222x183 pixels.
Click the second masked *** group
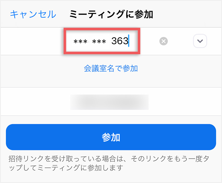pyautogui.click(x=99, y=42)
